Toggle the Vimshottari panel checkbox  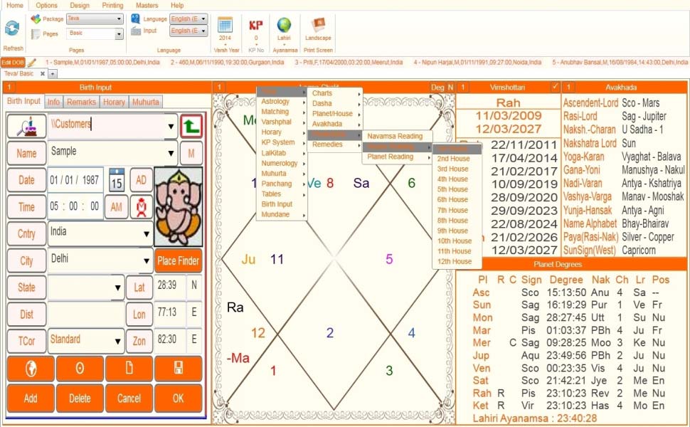click(556, 87)
